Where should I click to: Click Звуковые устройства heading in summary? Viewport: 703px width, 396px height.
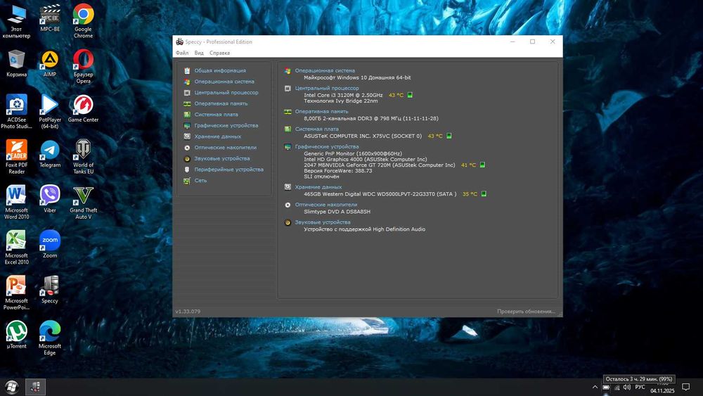[323, 222]
